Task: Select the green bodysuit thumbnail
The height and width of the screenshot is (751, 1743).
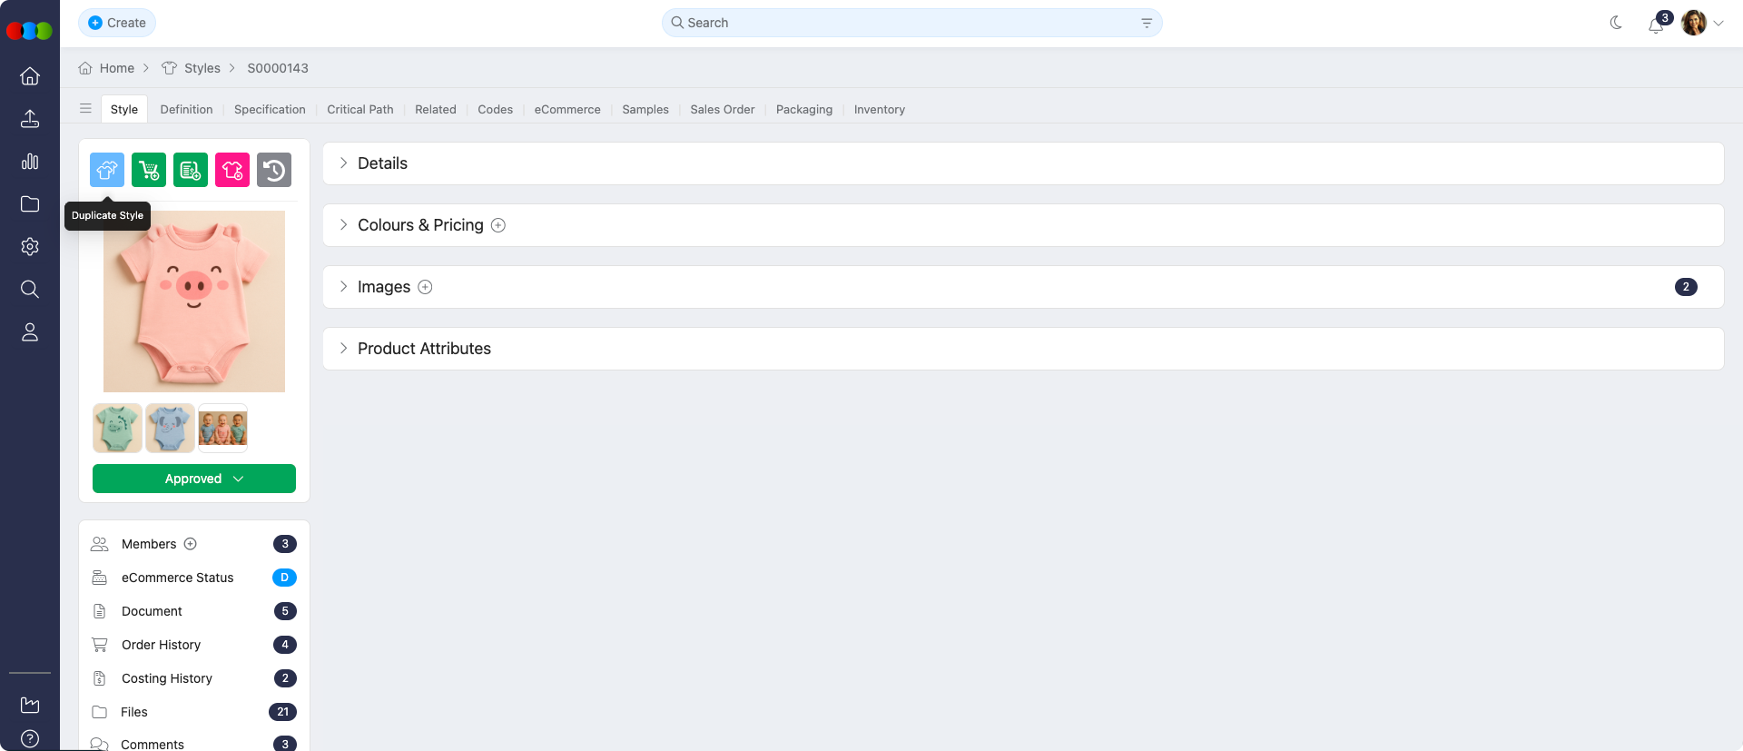Action: (117, 428)
